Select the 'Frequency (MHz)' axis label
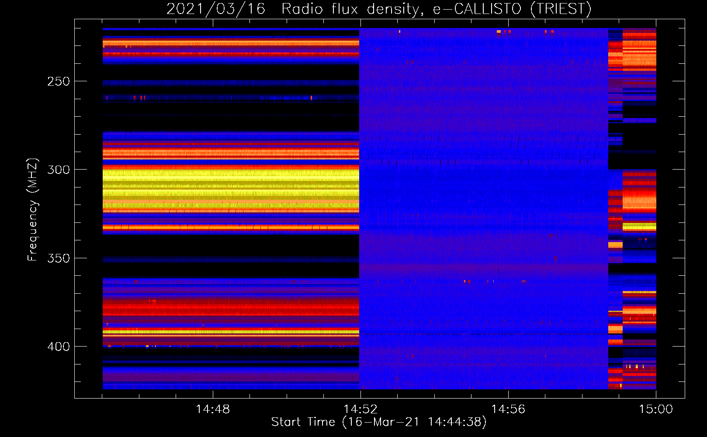707x437 pixels. [33, 210]
